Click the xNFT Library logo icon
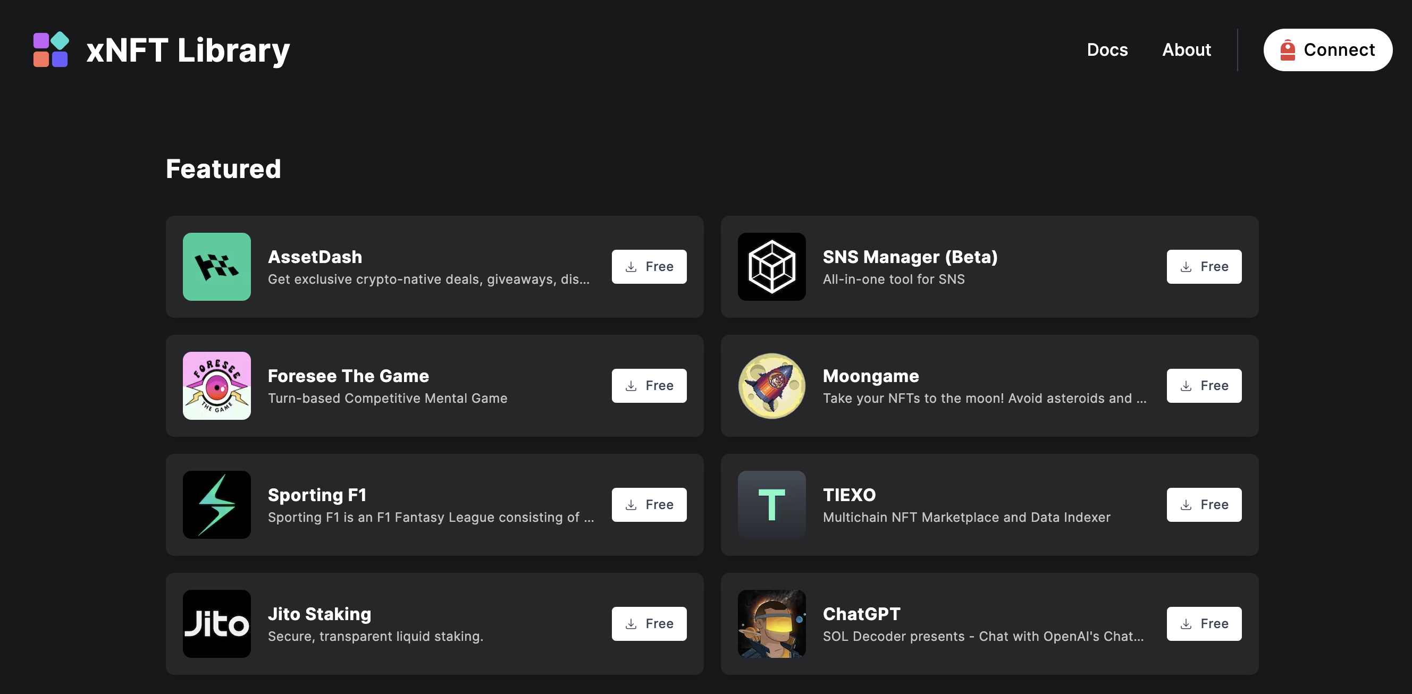This screenshot has height=694, width=1412. coord(51,50)
